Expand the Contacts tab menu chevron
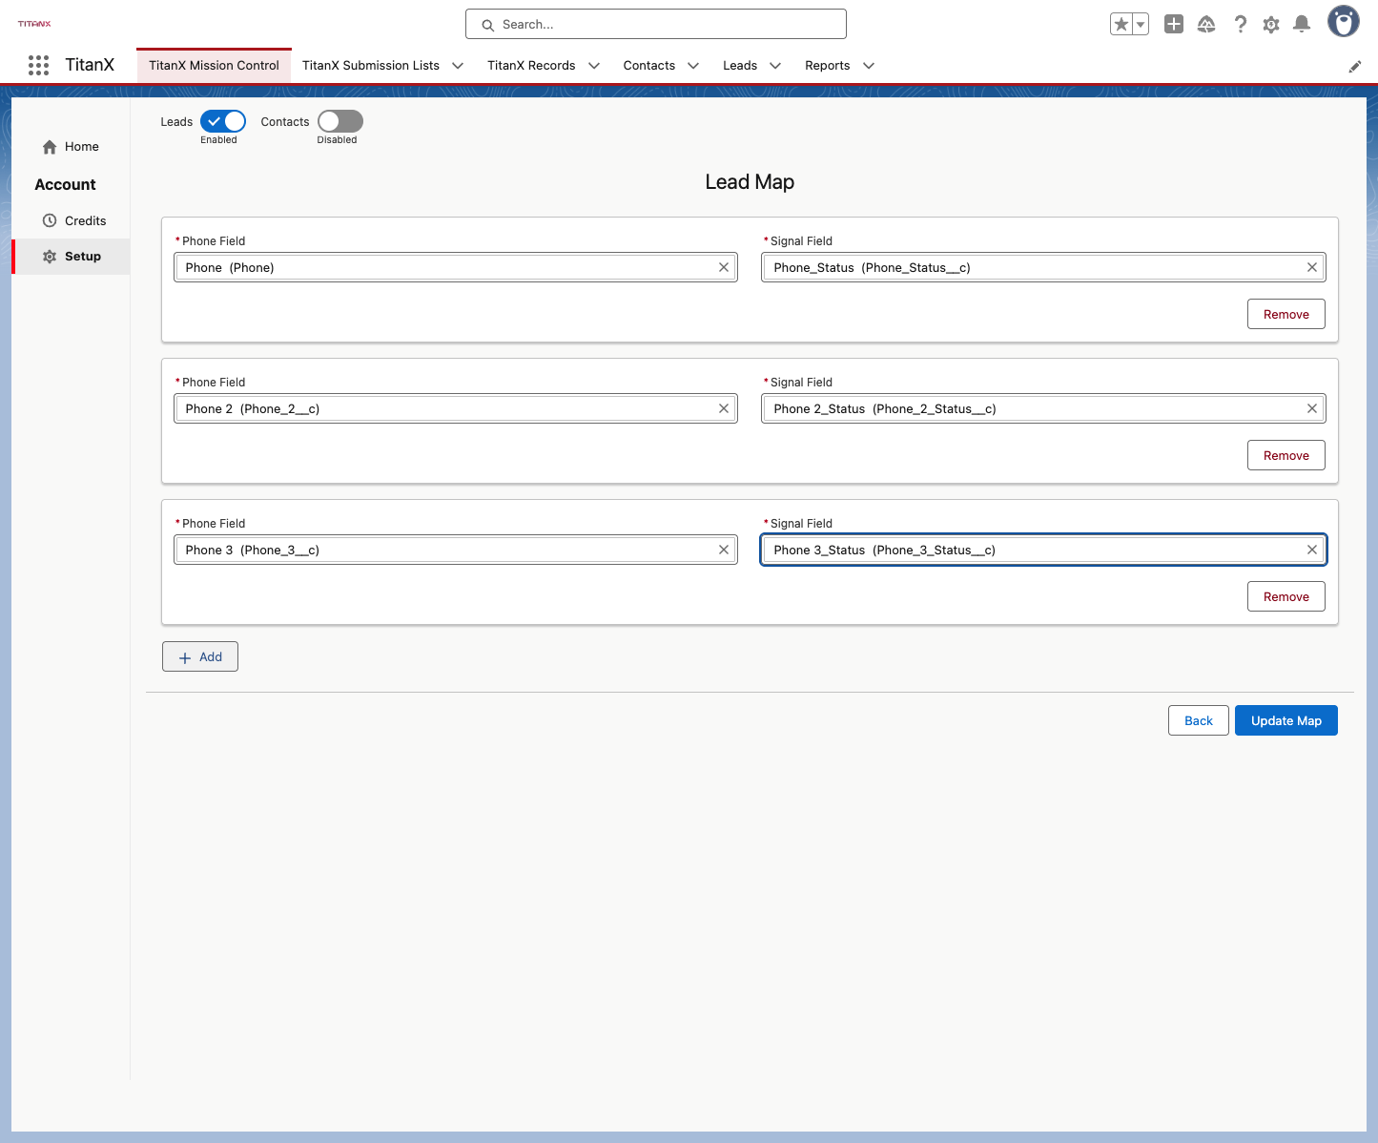This screenshot has width=1378, height=1143. point(693,66)
